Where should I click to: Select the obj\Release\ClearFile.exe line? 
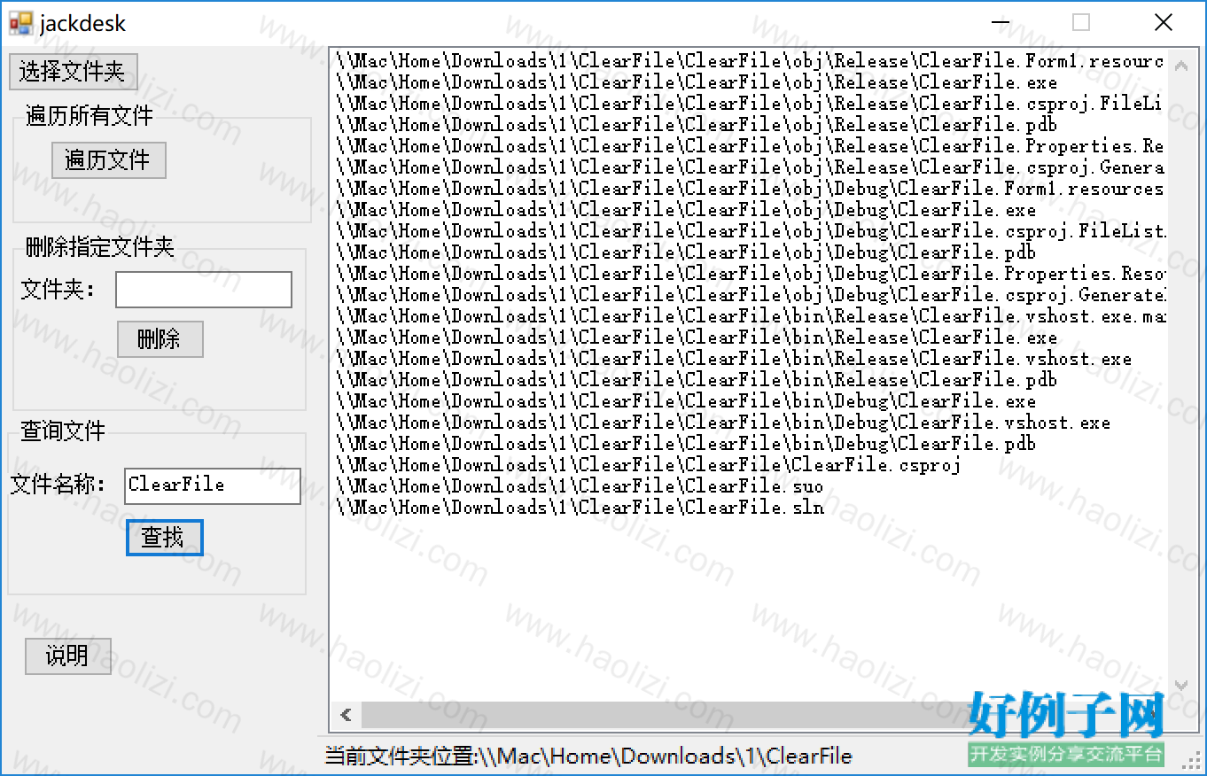[x=696, y=82]
